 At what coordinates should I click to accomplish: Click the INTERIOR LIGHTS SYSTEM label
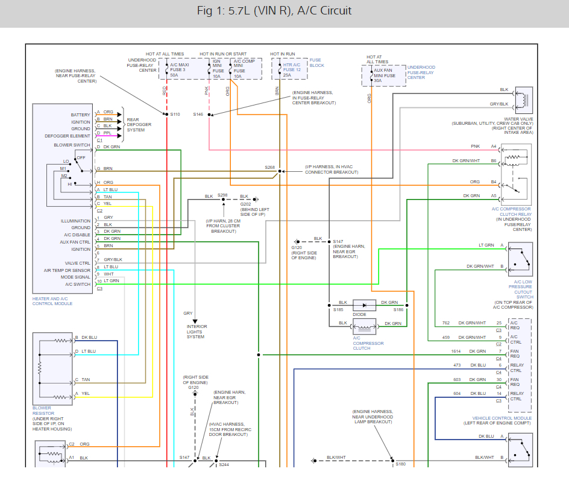tap(196, 332)
